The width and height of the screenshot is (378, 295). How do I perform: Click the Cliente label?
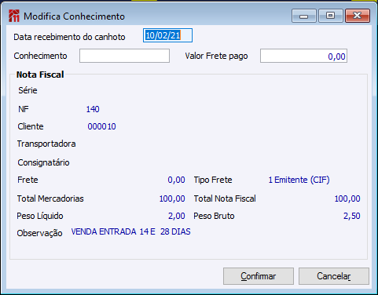tap(31, 126)
